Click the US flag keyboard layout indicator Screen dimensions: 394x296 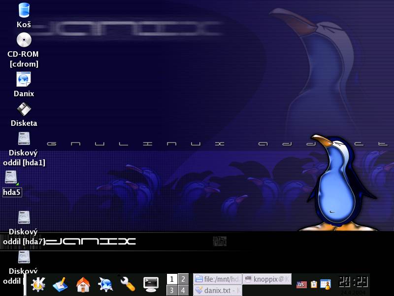[x=301, y=285]
